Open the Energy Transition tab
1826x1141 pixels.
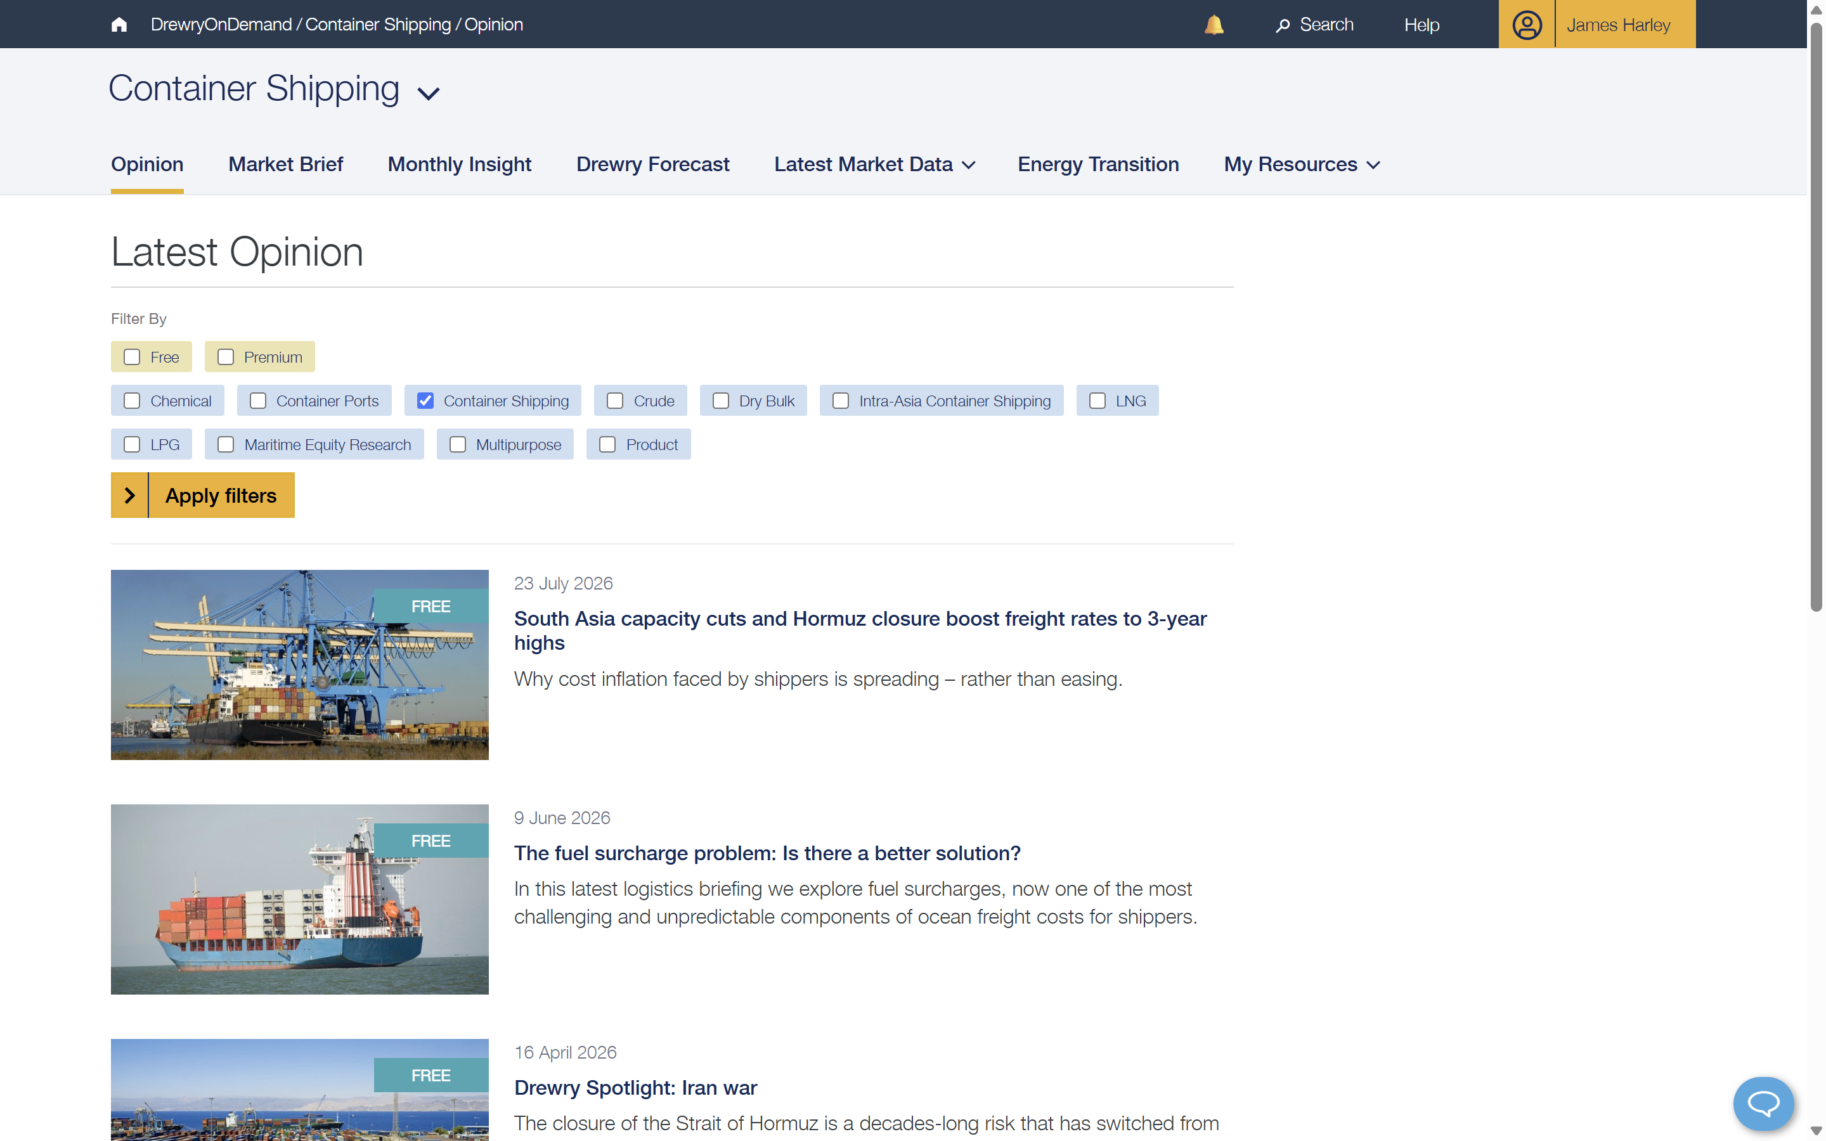tap(1098, 165)
